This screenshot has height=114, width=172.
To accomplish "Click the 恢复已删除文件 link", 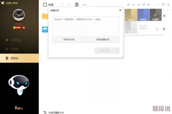I will pyautogui.click(x=56, y=113).
